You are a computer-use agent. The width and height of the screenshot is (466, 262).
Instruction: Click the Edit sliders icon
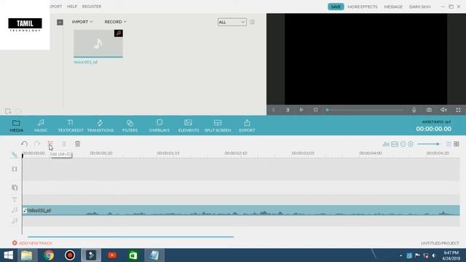tap(50, 144)
